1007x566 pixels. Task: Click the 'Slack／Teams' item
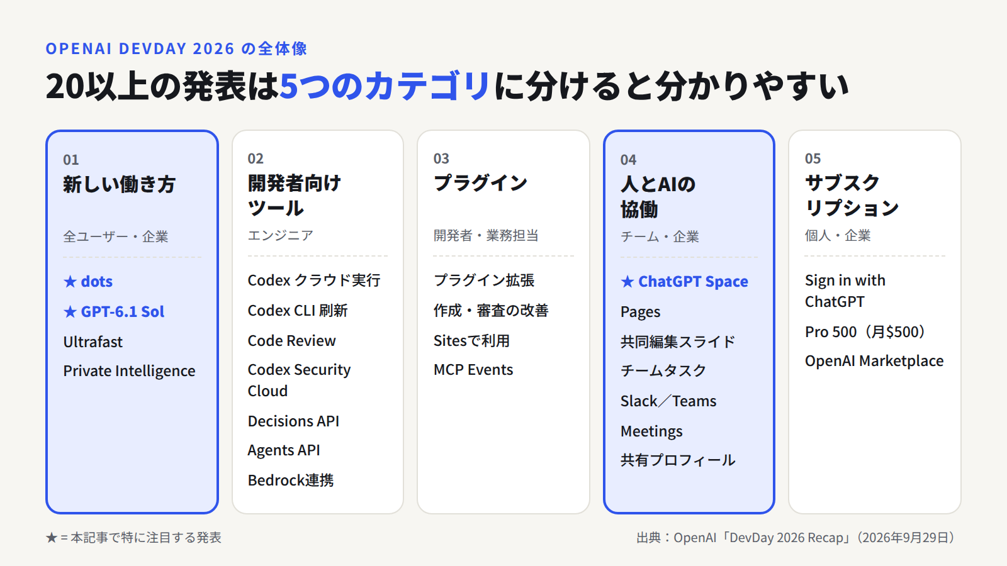pos(668,401)
